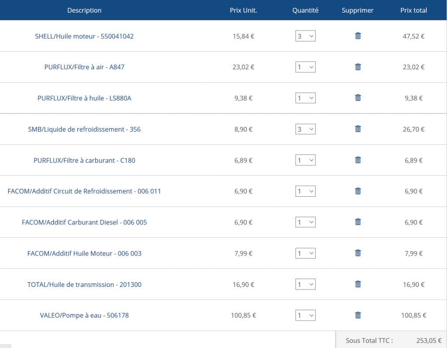
Task: Remove FACOM Additif Carburant Diesel item
Action: point(358,222)
